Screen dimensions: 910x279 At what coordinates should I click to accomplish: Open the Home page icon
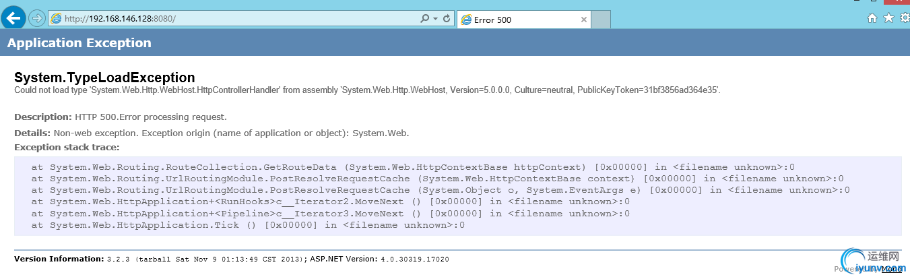872,18
